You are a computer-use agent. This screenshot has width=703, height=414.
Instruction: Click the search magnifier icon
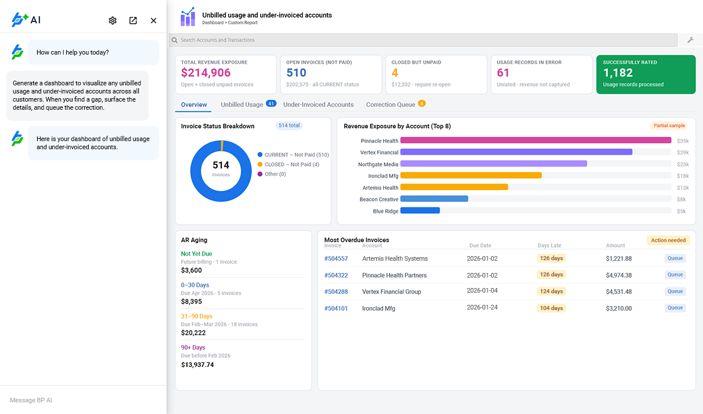(174, 40)
